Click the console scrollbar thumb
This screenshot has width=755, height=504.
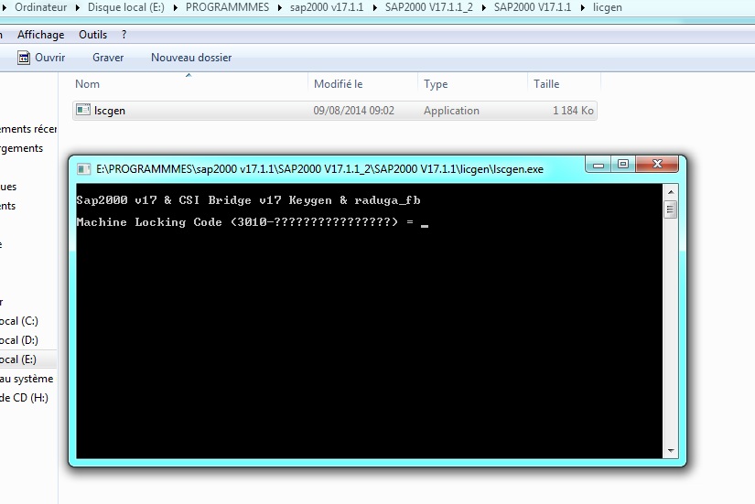coord(671,209)
